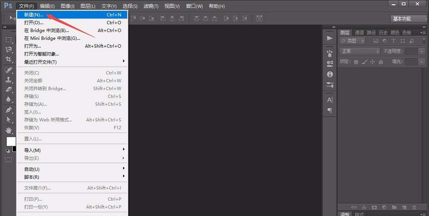The height and width of the screenshot is (216, 429).
Task: Switch to the 色板 tab
Action: pos(407,33)
